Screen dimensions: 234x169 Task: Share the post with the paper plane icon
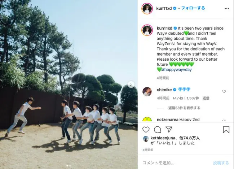(x=169, y=129)
